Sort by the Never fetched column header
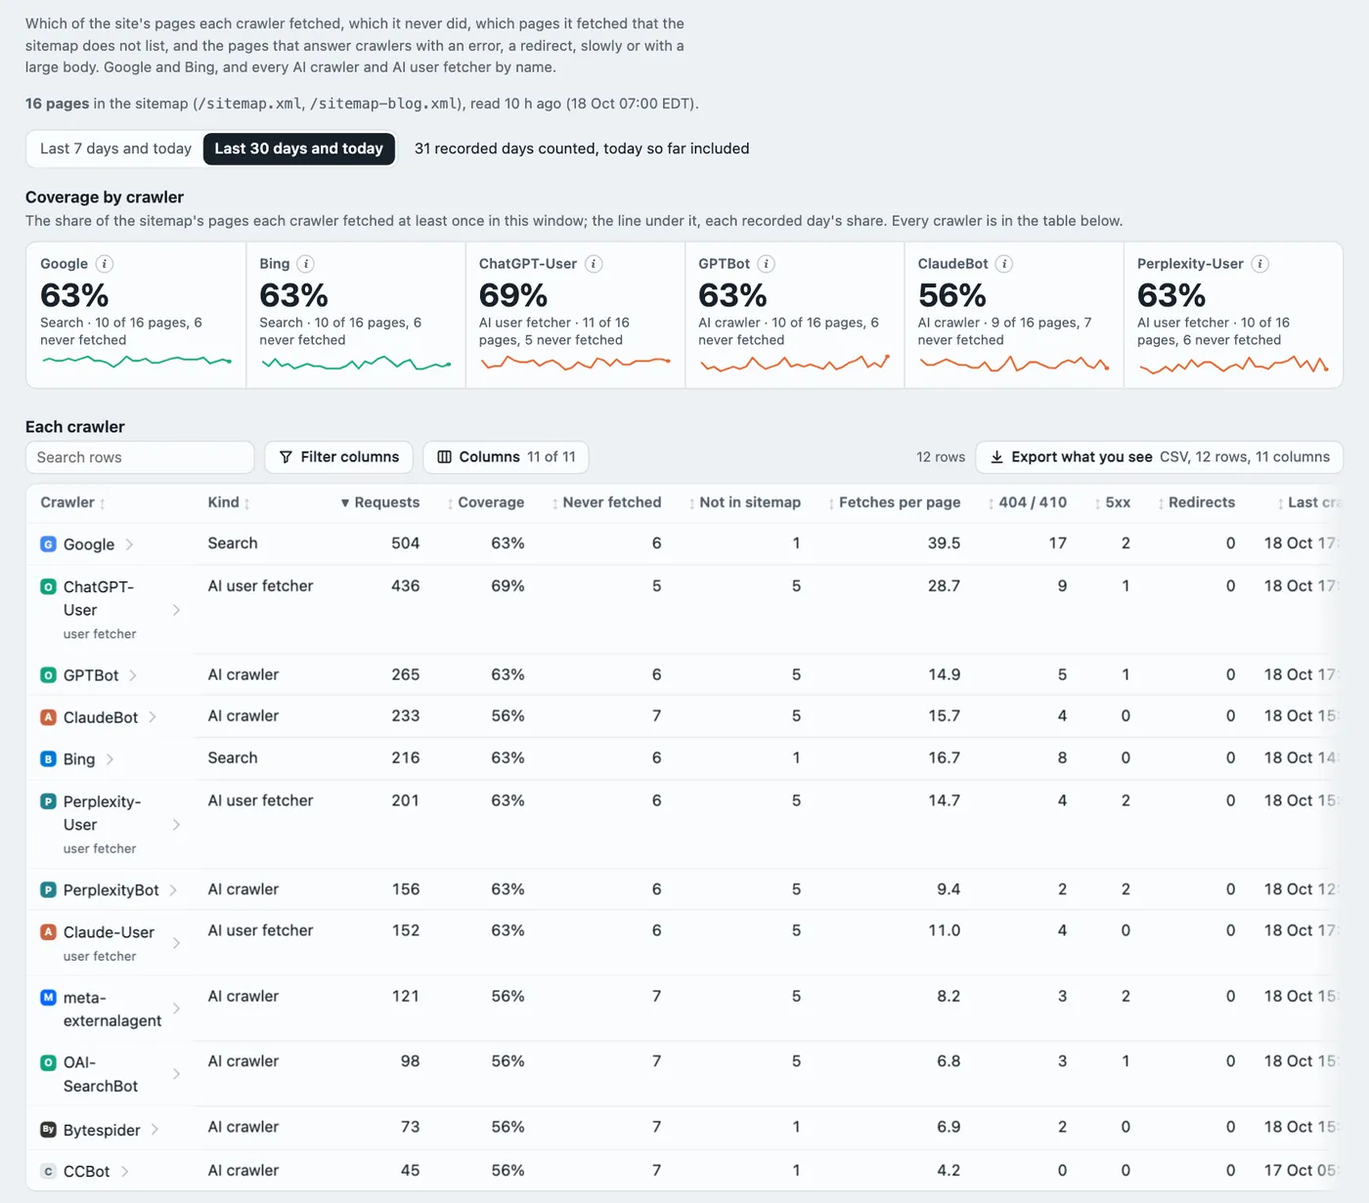This screenshot has height=1203, width=1369. point(606,502)
